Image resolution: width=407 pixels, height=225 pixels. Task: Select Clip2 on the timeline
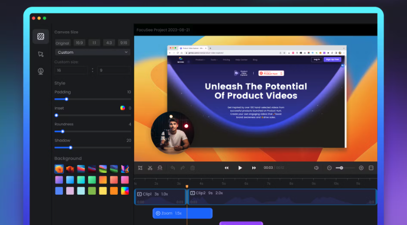pyautogui.click(x=282, y=197)
